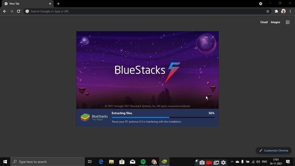
Task: Click the OneDrive cloud tray icon
Action: coord(237,162)
